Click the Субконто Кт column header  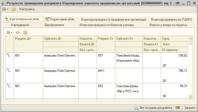129,39
